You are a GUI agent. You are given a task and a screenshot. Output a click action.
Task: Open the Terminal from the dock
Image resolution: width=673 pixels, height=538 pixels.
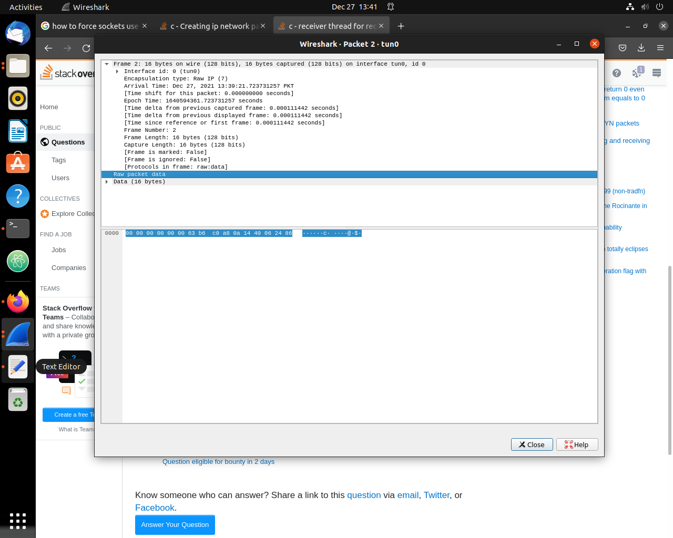pyautogui.click(x=18, y=229)
